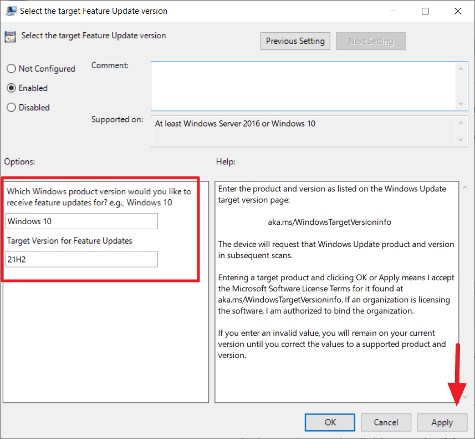
Task: Click the 21H2 target version field
Action: (81, 259)
